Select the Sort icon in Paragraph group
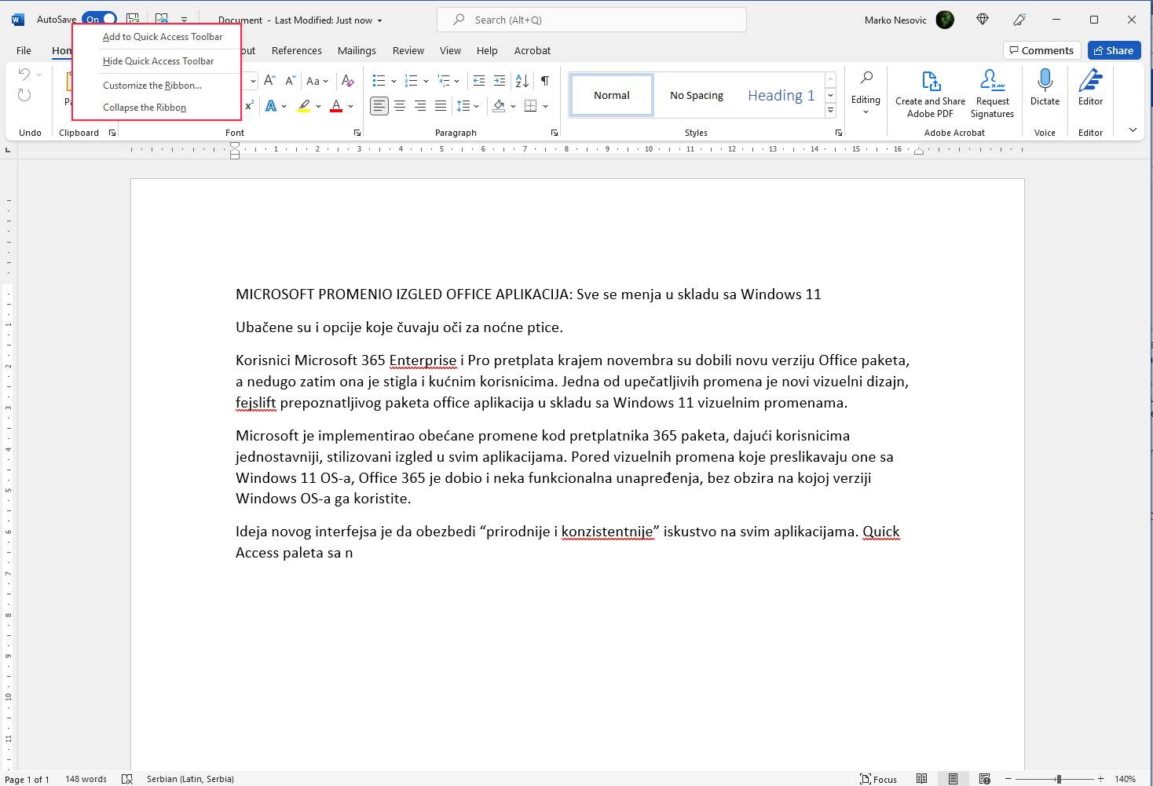Screen dimensions: 1153x786 tap(522, 81)
